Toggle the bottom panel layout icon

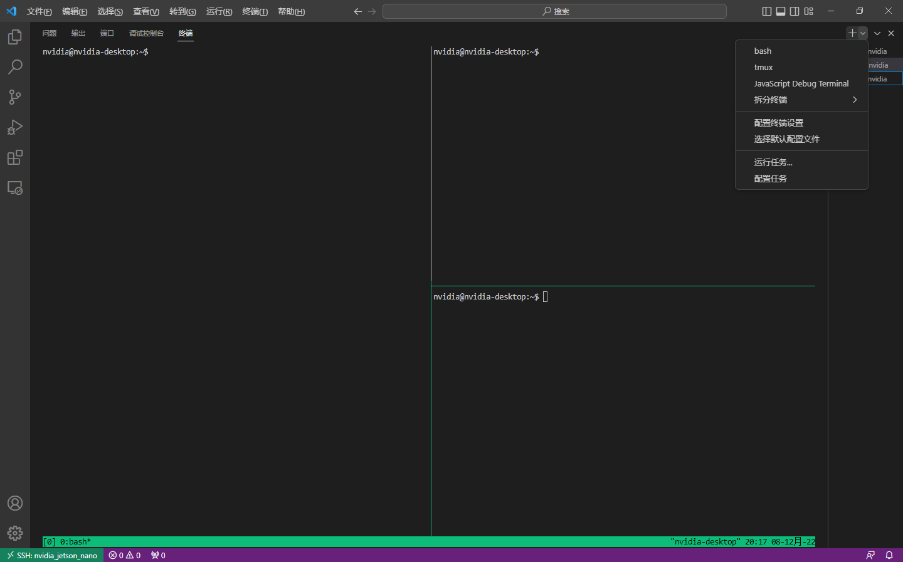(x=781, y=11)
